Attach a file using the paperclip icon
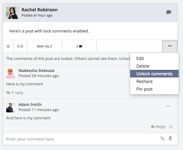 [x=162, y=139]
